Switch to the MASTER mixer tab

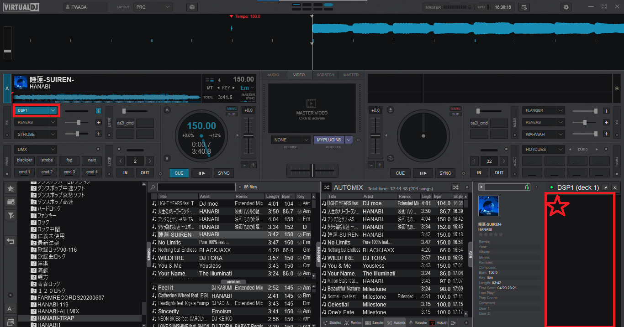pyautogui.click(x=351, y=75)
